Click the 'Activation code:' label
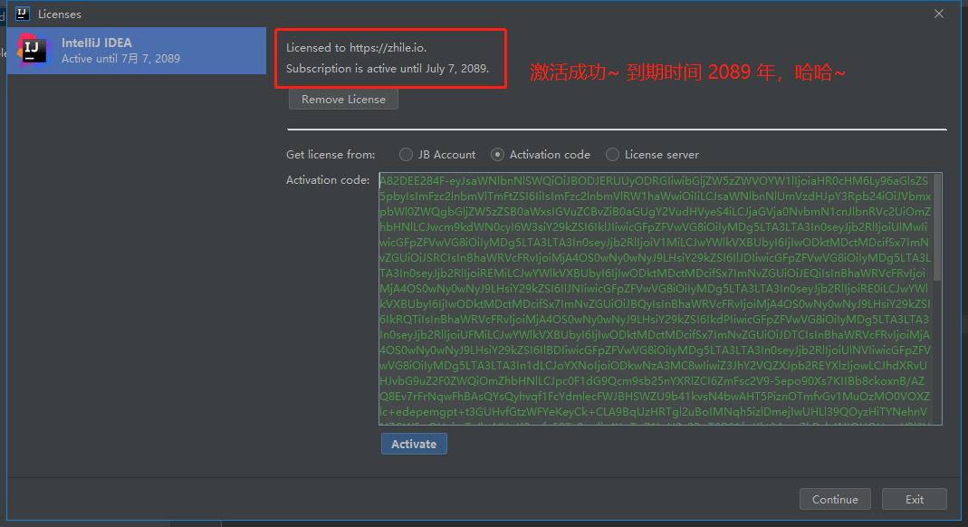The height and width of the screenshot is (527, 968). click(328, 179)
